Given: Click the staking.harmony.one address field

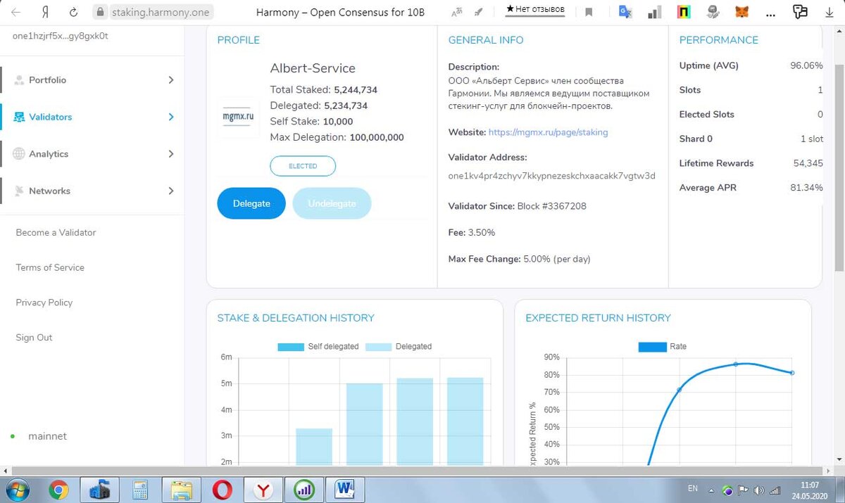Looking at the screenshot, I should click(x=162, y=13).
